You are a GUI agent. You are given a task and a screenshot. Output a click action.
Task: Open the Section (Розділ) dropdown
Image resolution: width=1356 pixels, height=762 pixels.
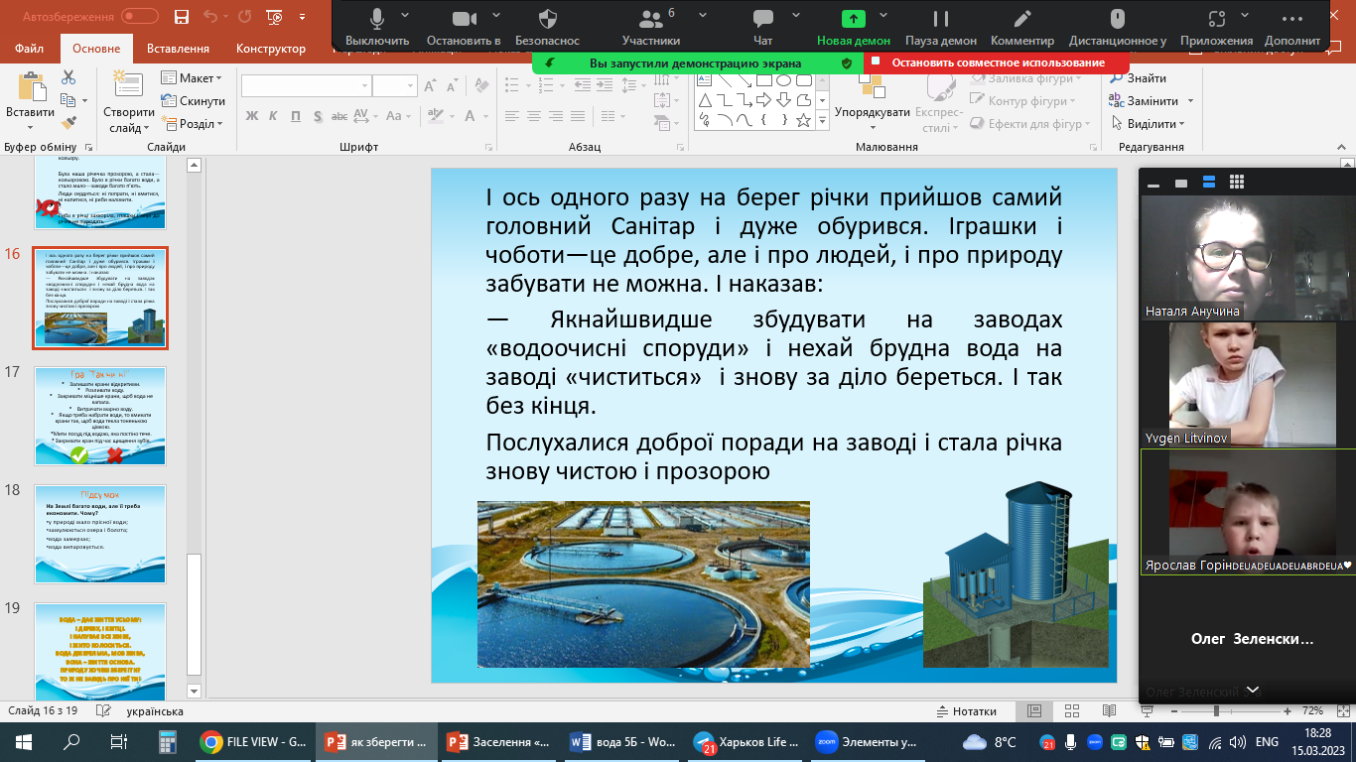tap(198, 124)
